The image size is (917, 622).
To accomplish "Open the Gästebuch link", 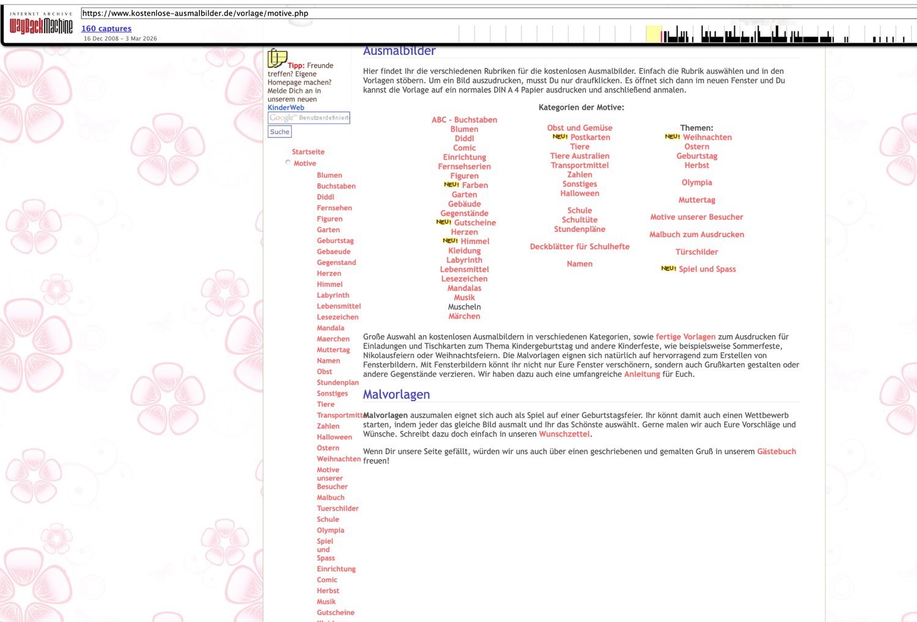I will click(776, 452).
